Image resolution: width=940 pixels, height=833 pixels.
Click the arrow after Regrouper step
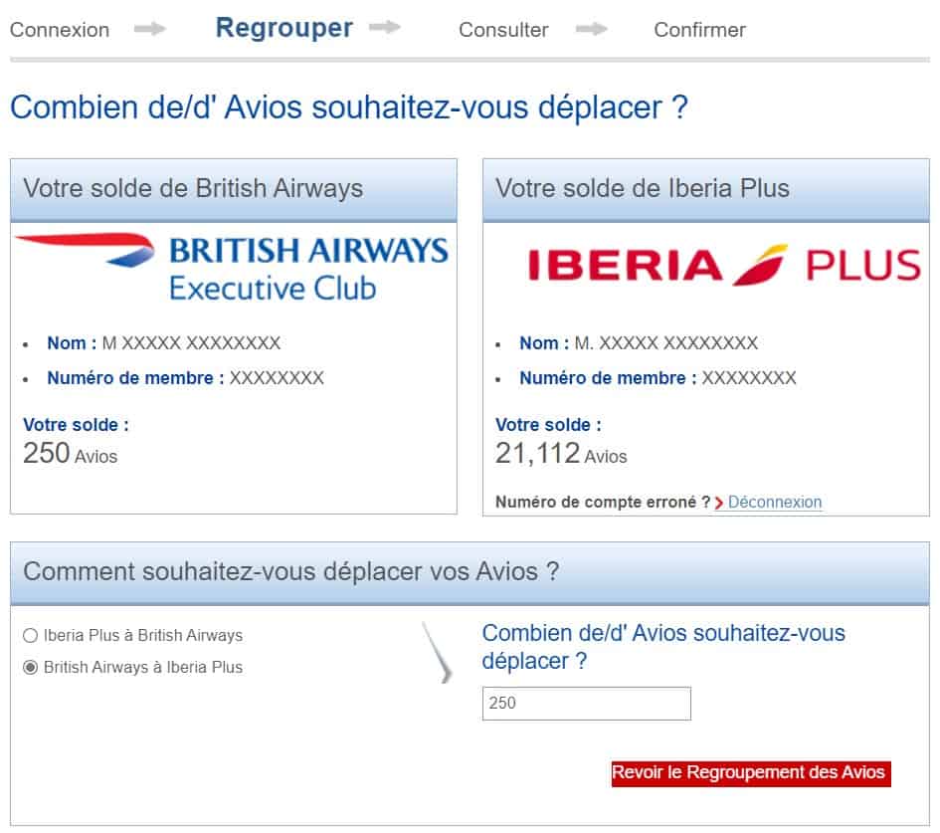click(385, 28)
